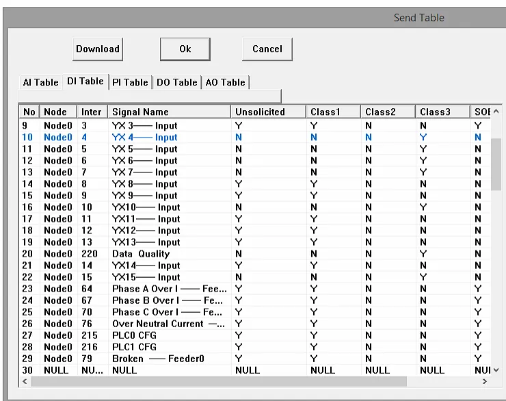Click Class3 value Y in row 20
Screen dimensions: 506x401
point(423,254)
